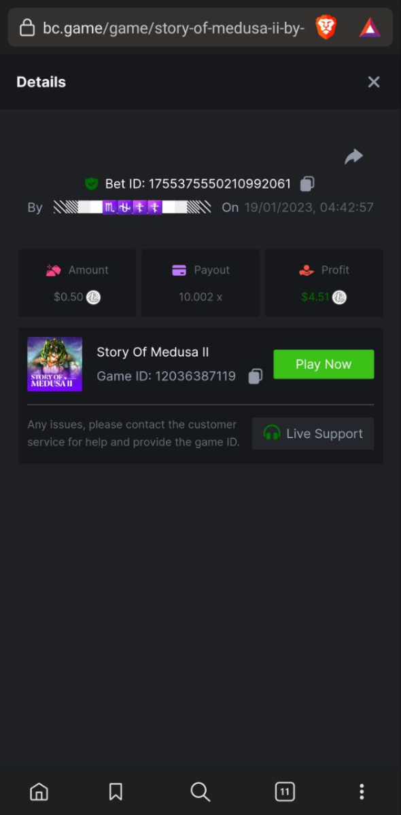Tap the Profit currency coin icon
Image resolution: width=401 pixels, height=815 pixels.
pos(339,297)
